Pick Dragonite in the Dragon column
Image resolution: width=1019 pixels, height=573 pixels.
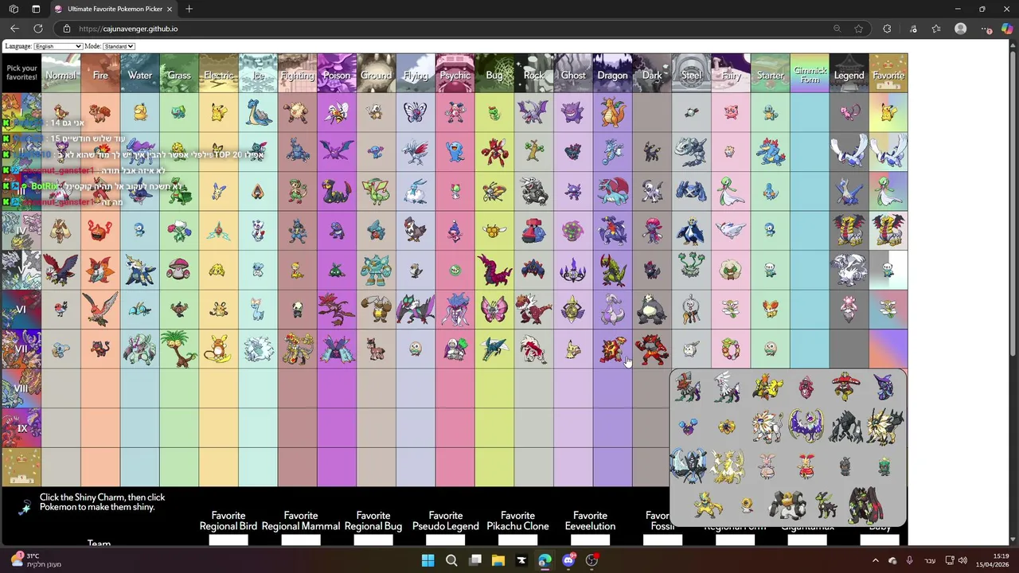coord(612,112)
